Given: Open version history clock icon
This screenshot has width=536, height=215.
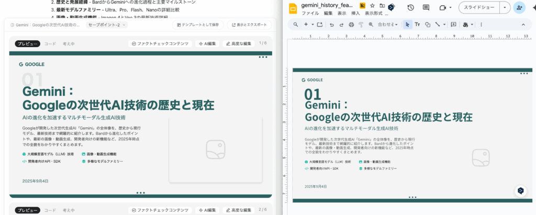Looking at the screenshot, I should point(410,7).
